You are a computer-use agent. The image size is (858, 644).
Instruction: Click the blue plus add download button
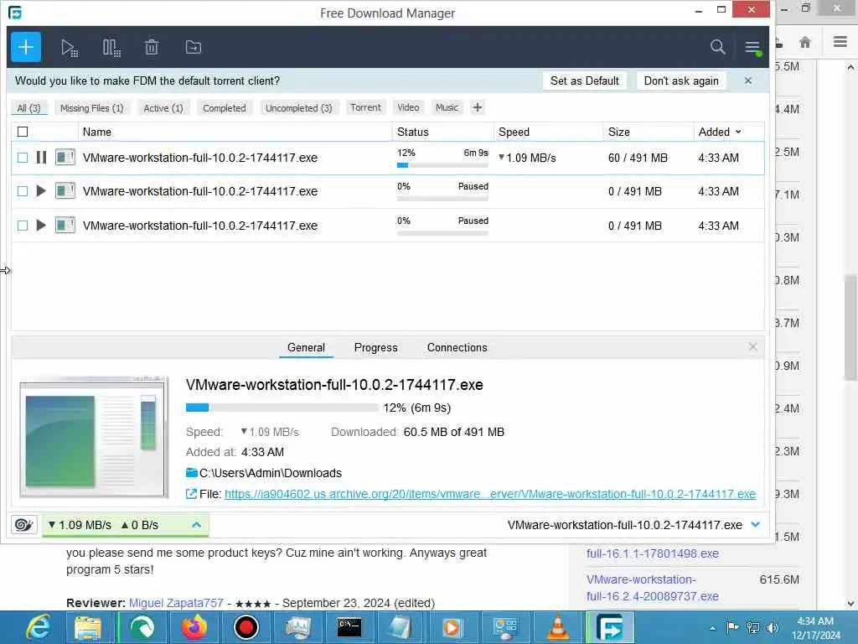click(26, 47)
